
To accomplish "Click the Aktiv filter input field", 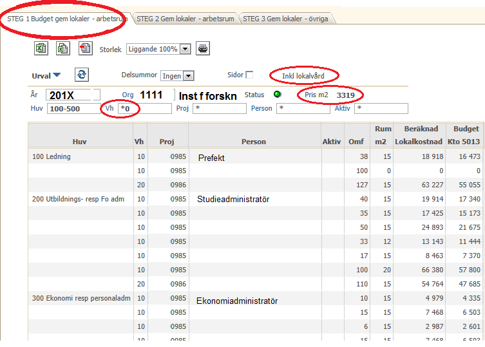I will click(381, 109).
